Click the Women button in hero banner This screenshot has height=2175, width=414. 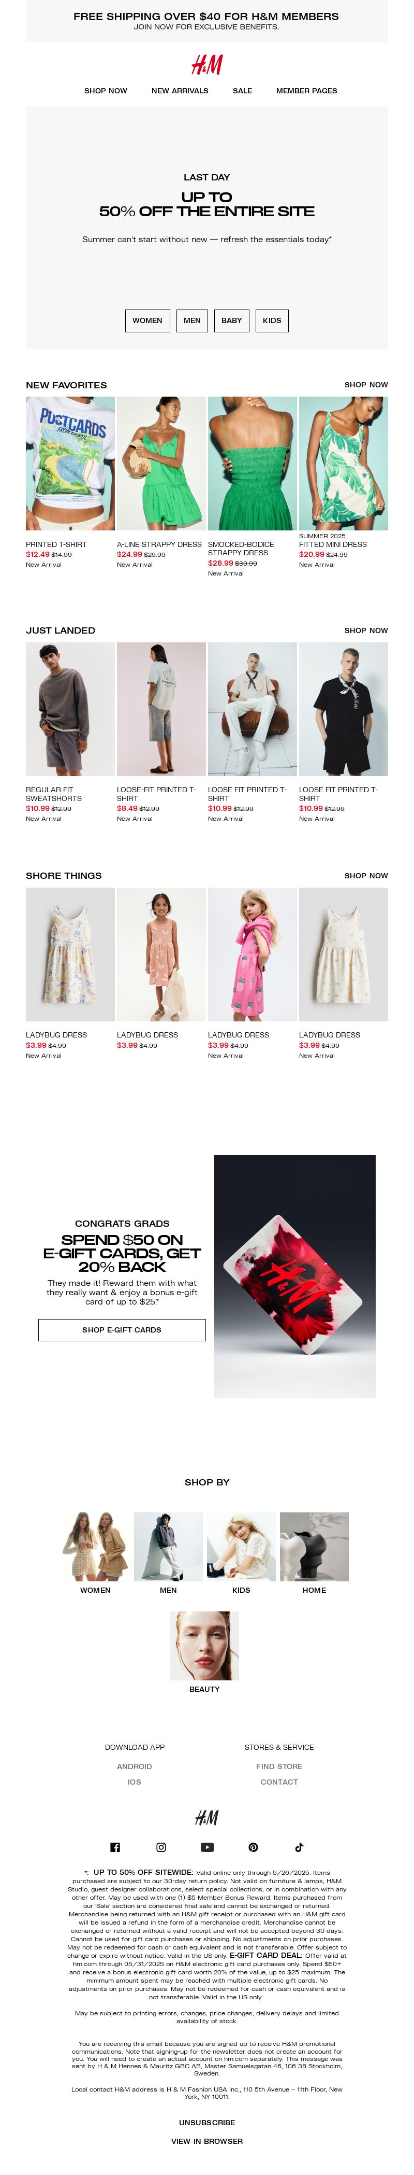point(147,321)
